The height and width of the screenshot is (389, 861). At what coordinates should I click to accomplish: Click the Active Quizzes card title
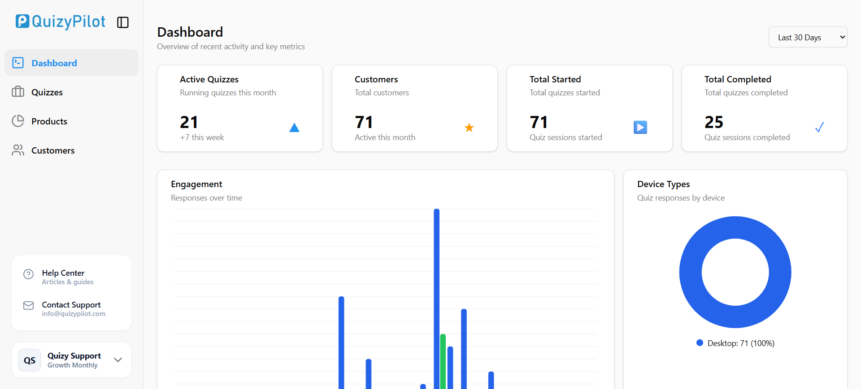tap(209, 79)
